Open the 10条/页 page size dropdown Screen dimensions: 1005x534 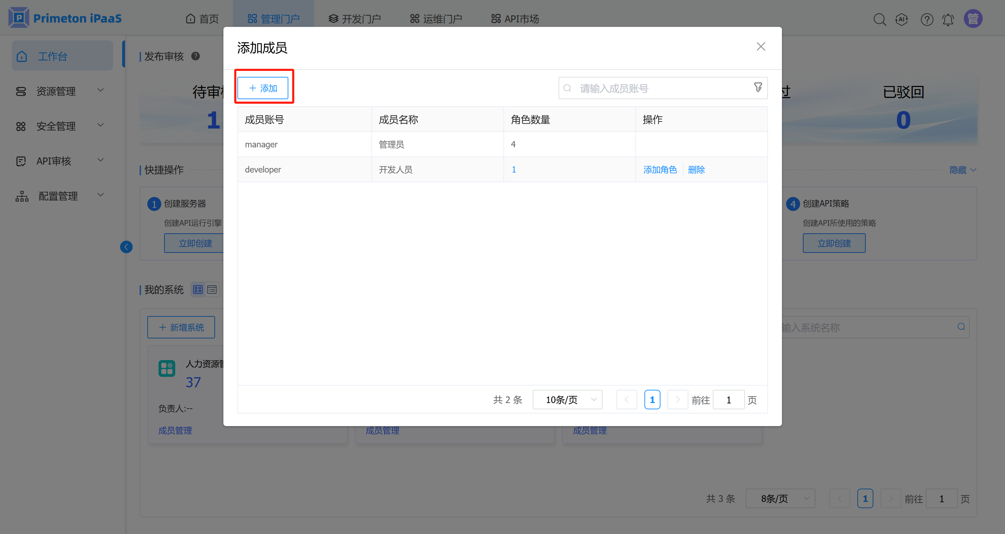(567, 400)
